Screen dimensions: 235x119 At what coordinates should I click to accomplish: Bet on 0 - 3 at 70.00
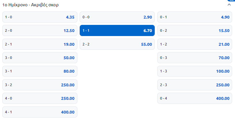coord(194,58)
